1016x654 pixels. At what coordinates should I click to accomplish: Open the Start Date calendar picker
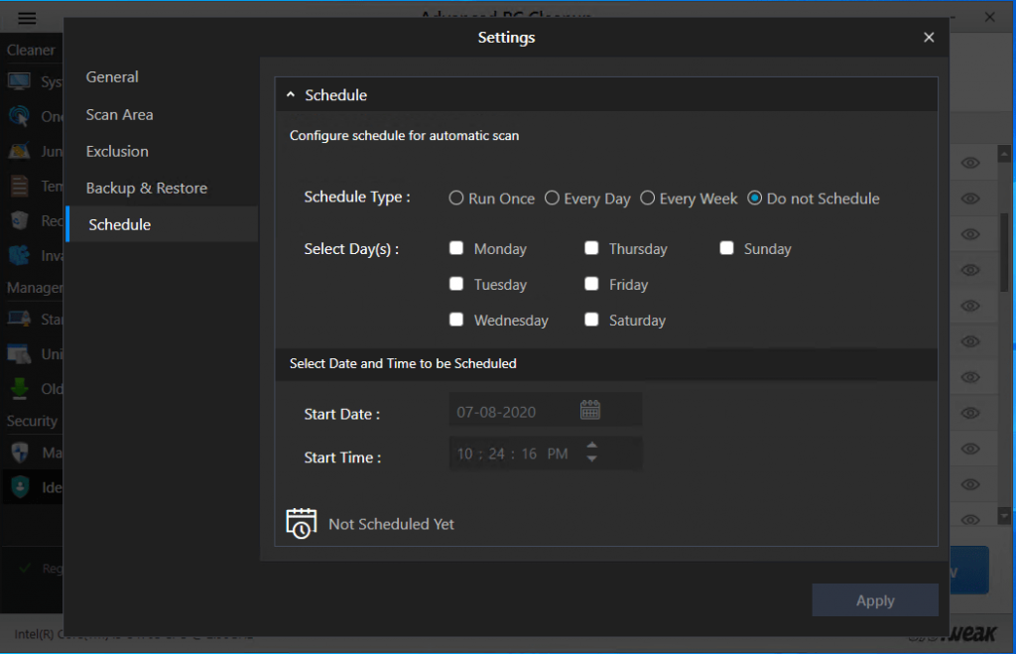tap(589, 410)
